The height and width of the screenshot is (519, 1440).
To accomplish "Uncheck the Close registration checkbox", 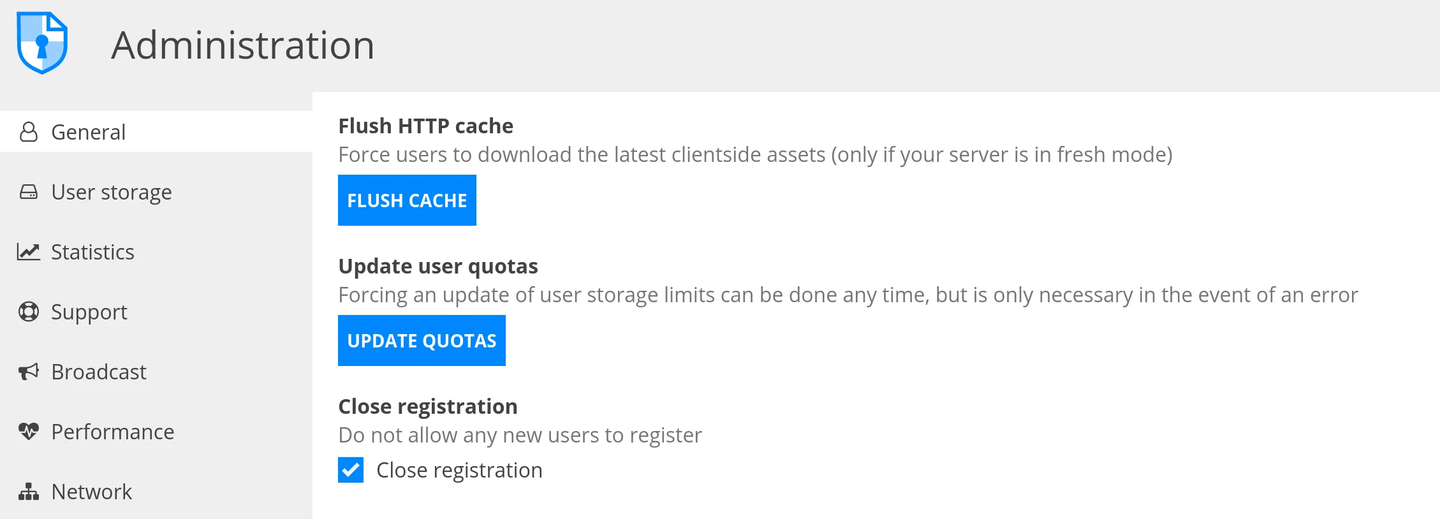I will tap(350, 470).
